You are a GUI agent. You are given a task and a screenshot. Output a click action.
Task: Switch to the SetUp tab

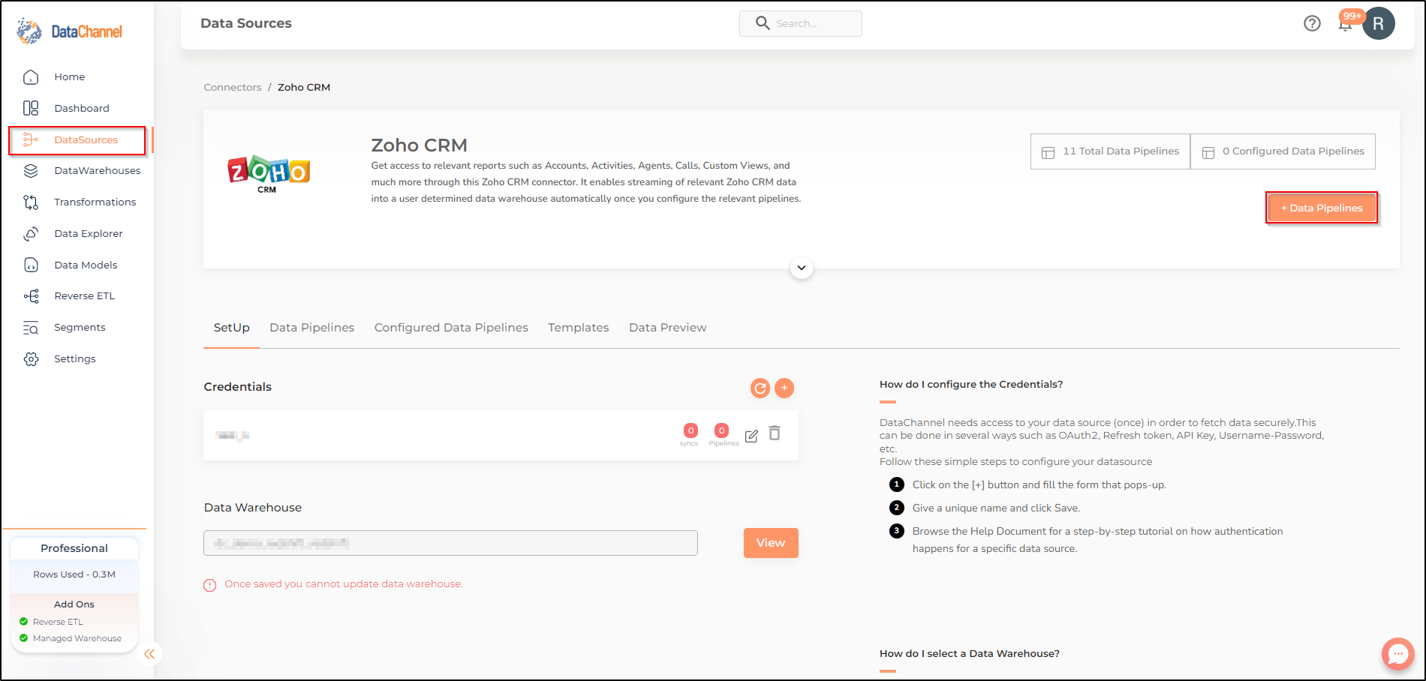231,328
